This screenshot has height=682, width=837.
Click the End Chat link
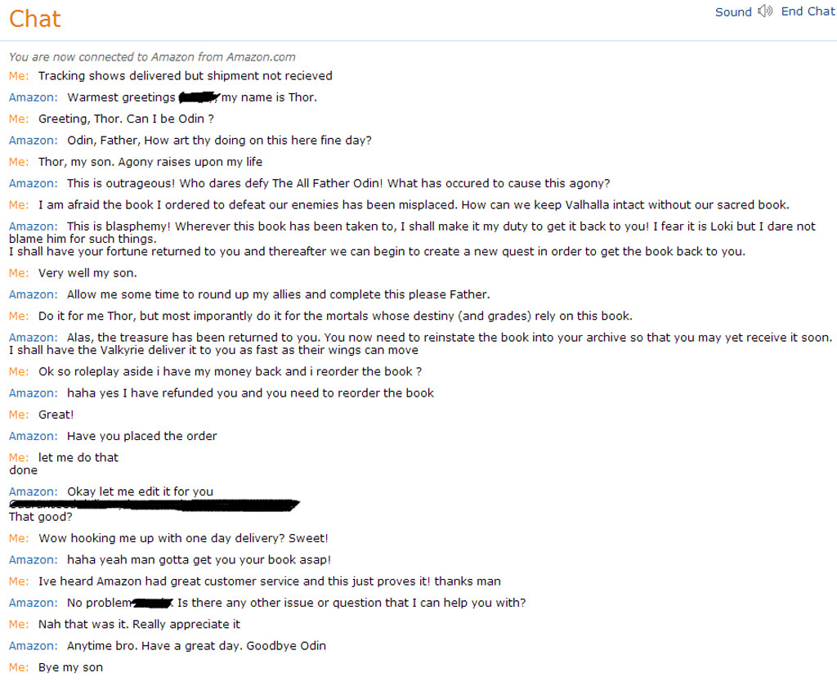point(808,11)
